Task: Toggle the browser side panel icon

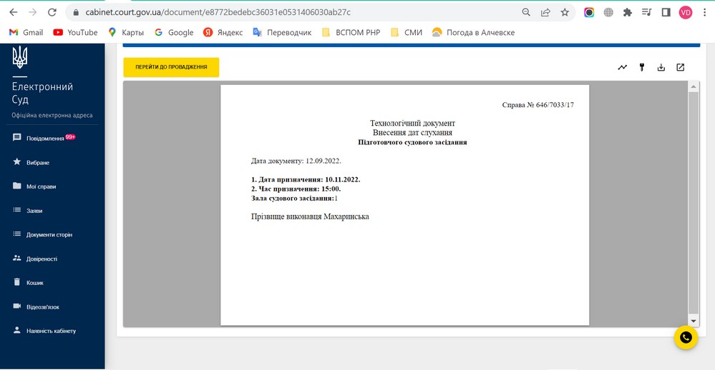Action: click(x=666, y=12)
